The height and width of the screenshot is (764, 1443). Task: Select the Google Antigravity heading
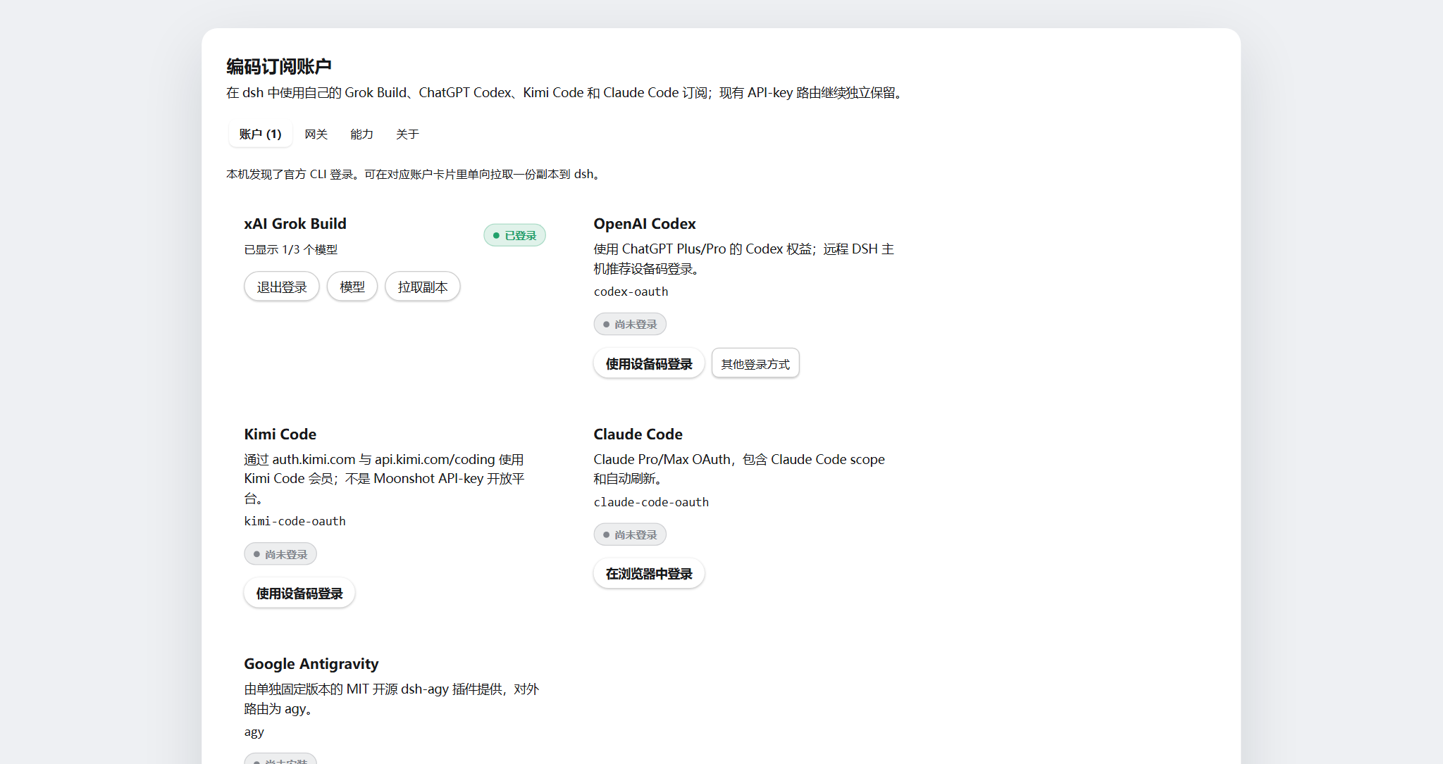point(311,664)
